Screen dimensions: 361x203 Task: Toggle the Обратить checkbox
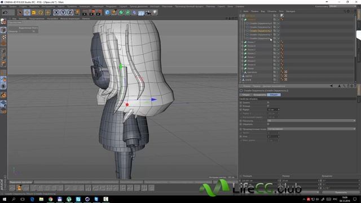coord(268,124)
